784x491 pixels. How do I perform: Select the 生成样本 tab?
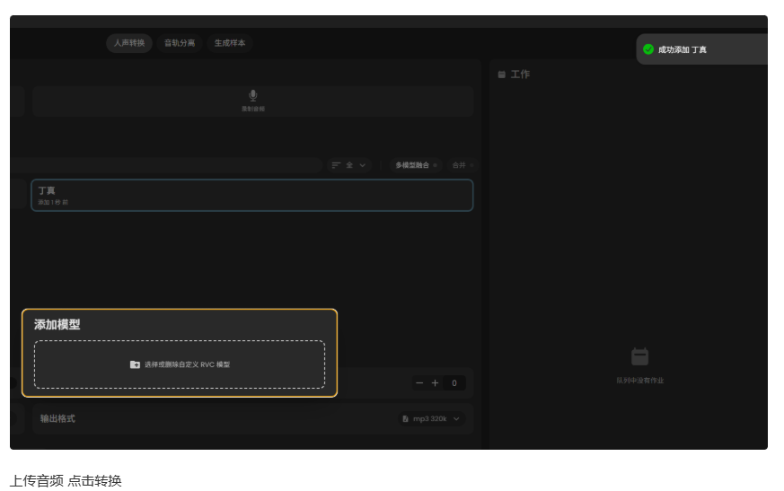(230, 43)
